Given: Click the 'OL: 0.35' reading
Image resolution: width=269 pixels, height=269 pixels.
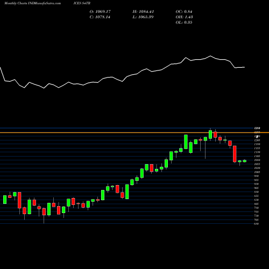Looking at the screenshot, I should [x=184, y=23].
